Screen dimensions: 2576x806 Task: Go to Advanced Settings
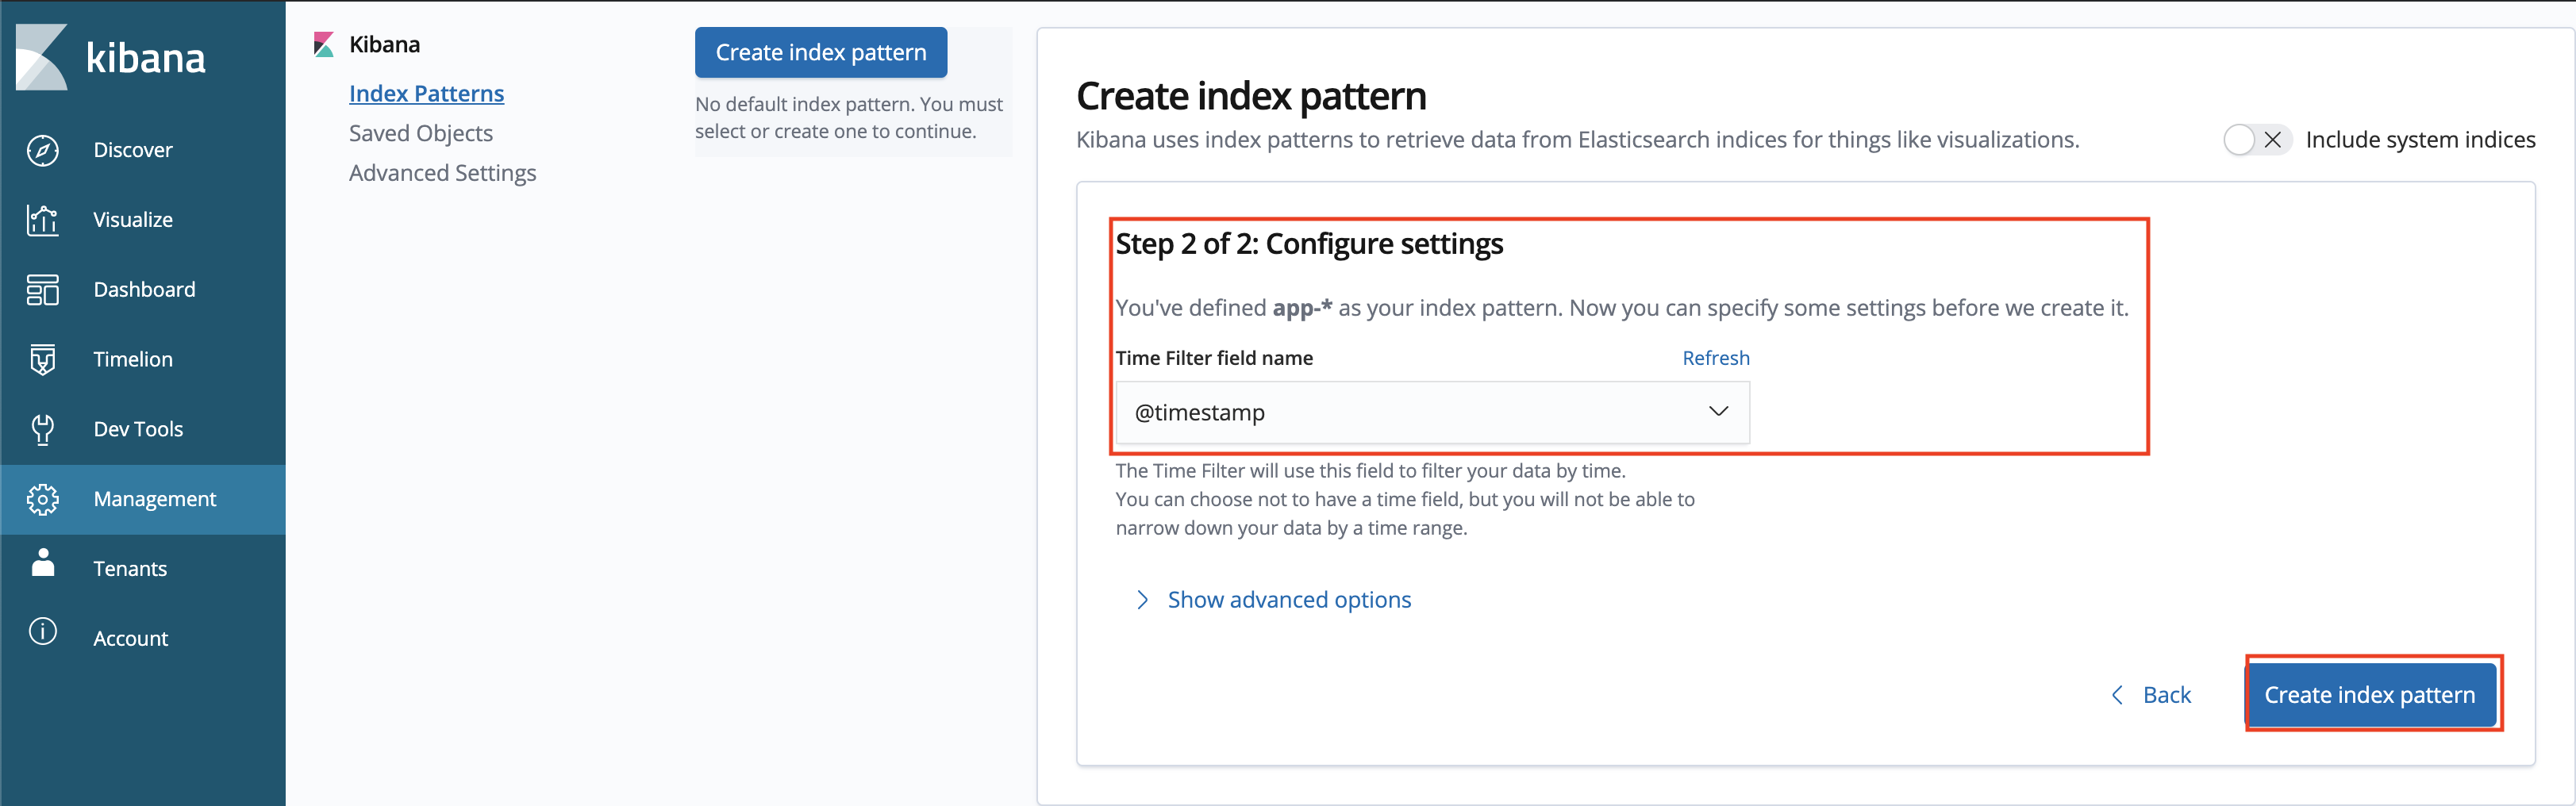(442, 173)
